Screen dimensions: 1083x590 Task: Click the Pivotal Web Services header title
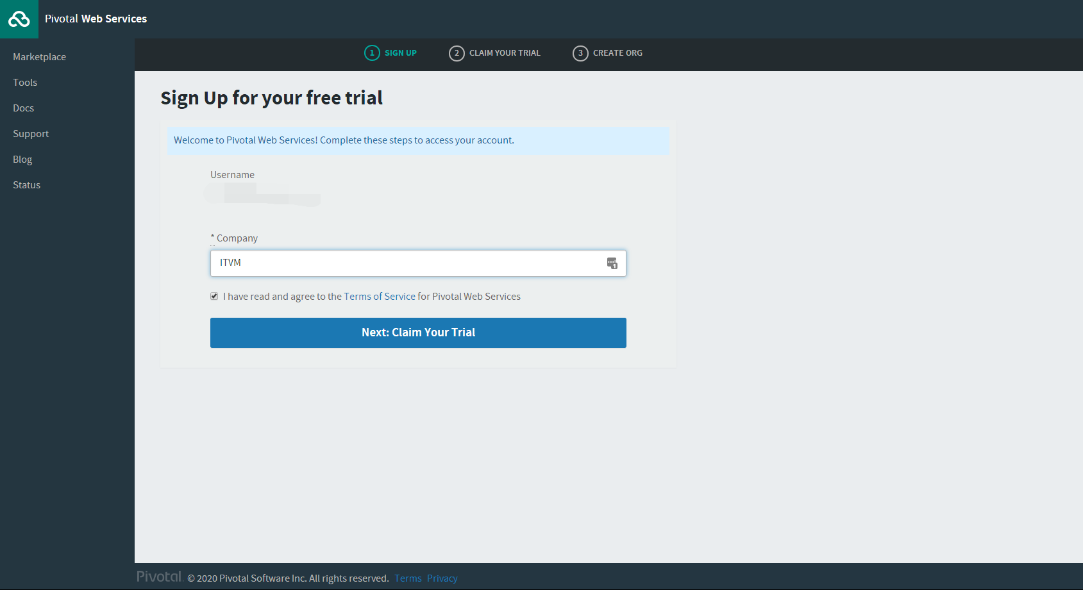96,19
